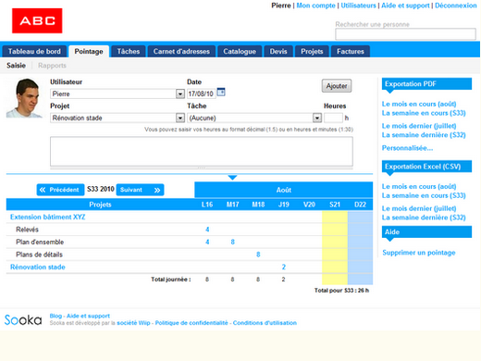Viewport: 481px width, 361px height.
Task: Export PDF for La semaine dernière (S32)
Action: click(424, 135)
